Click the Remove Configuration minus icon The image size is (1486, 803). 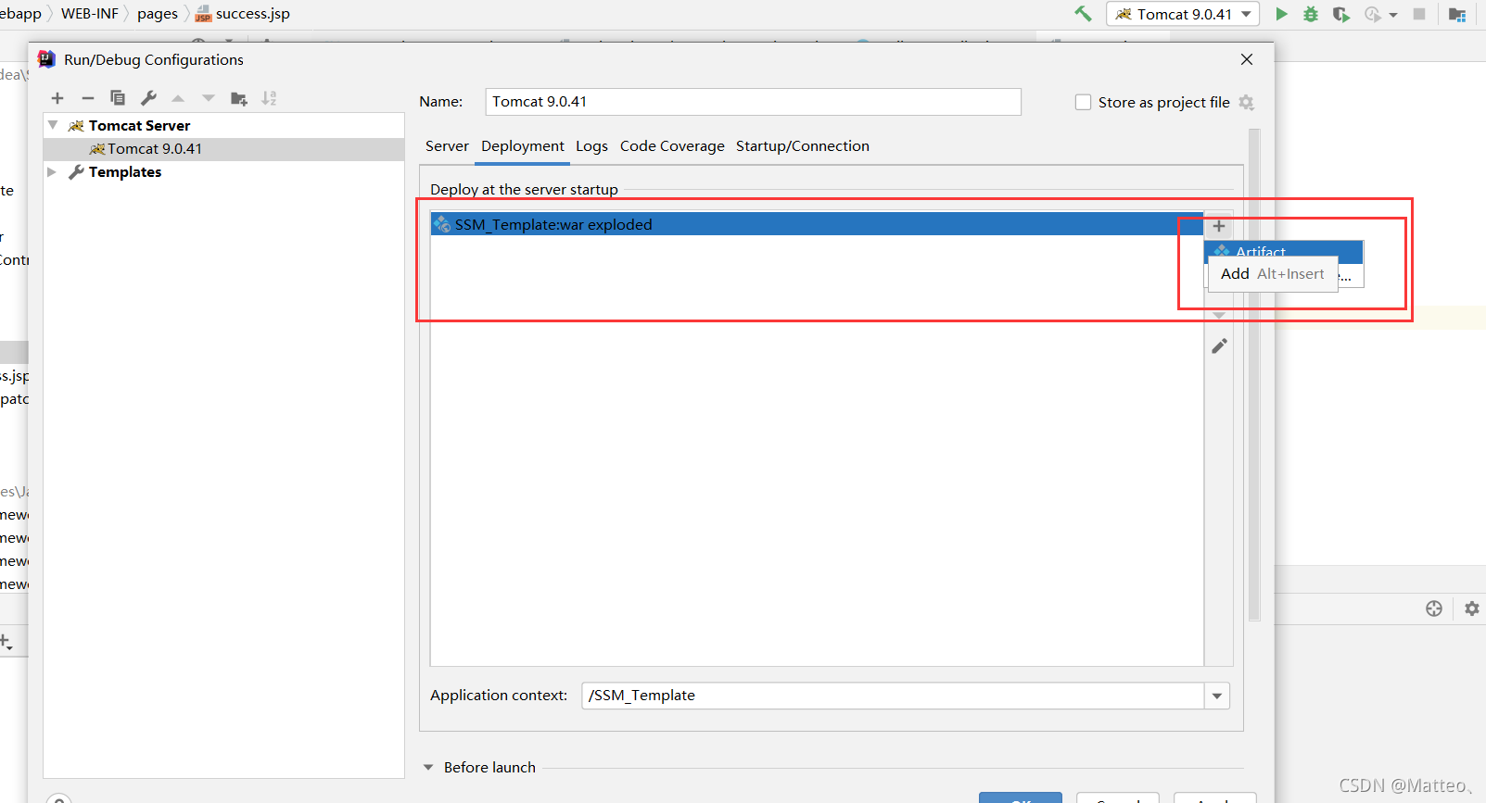click(x=88, y=98)
